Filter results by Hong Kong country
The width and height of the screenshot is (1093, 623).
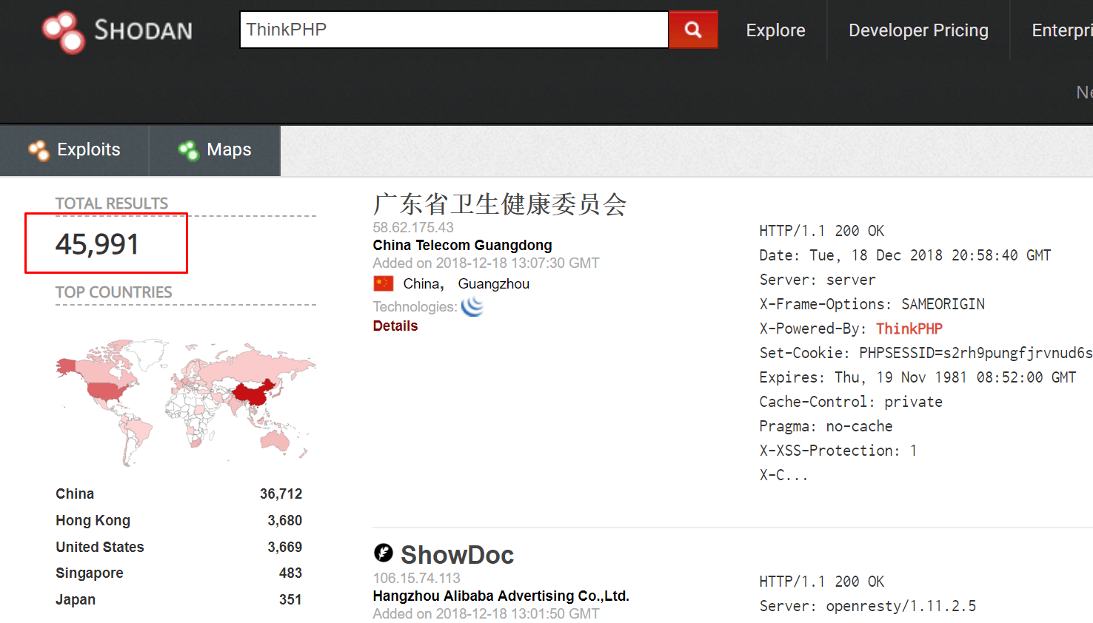(93, 520)
